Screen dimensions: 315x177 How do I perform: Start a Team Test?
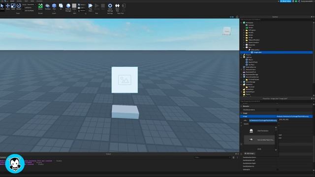(117, 7)
